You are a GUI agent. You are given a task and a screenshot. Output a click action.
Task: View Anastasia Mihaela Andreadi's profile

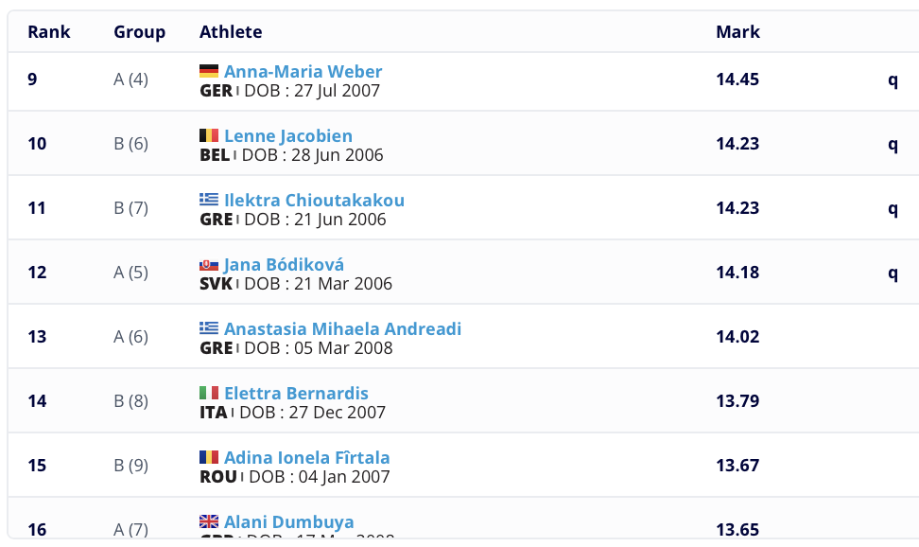coord(342,329)
